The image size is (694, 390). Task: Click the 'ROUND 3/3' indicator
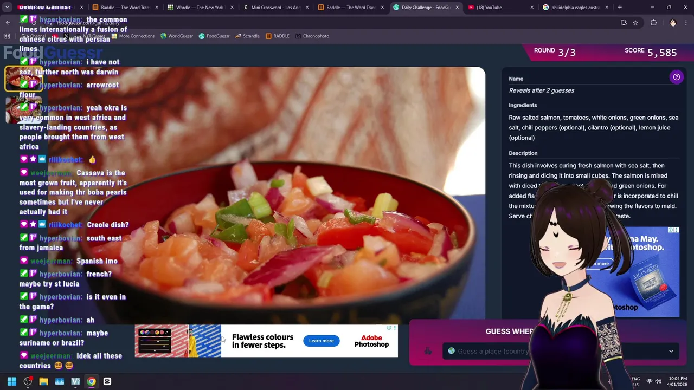(555, 52)
